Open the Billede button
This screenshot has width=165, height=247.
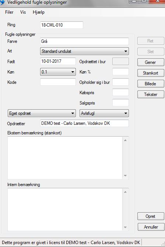pyautogui.click(x=151, y=84)
